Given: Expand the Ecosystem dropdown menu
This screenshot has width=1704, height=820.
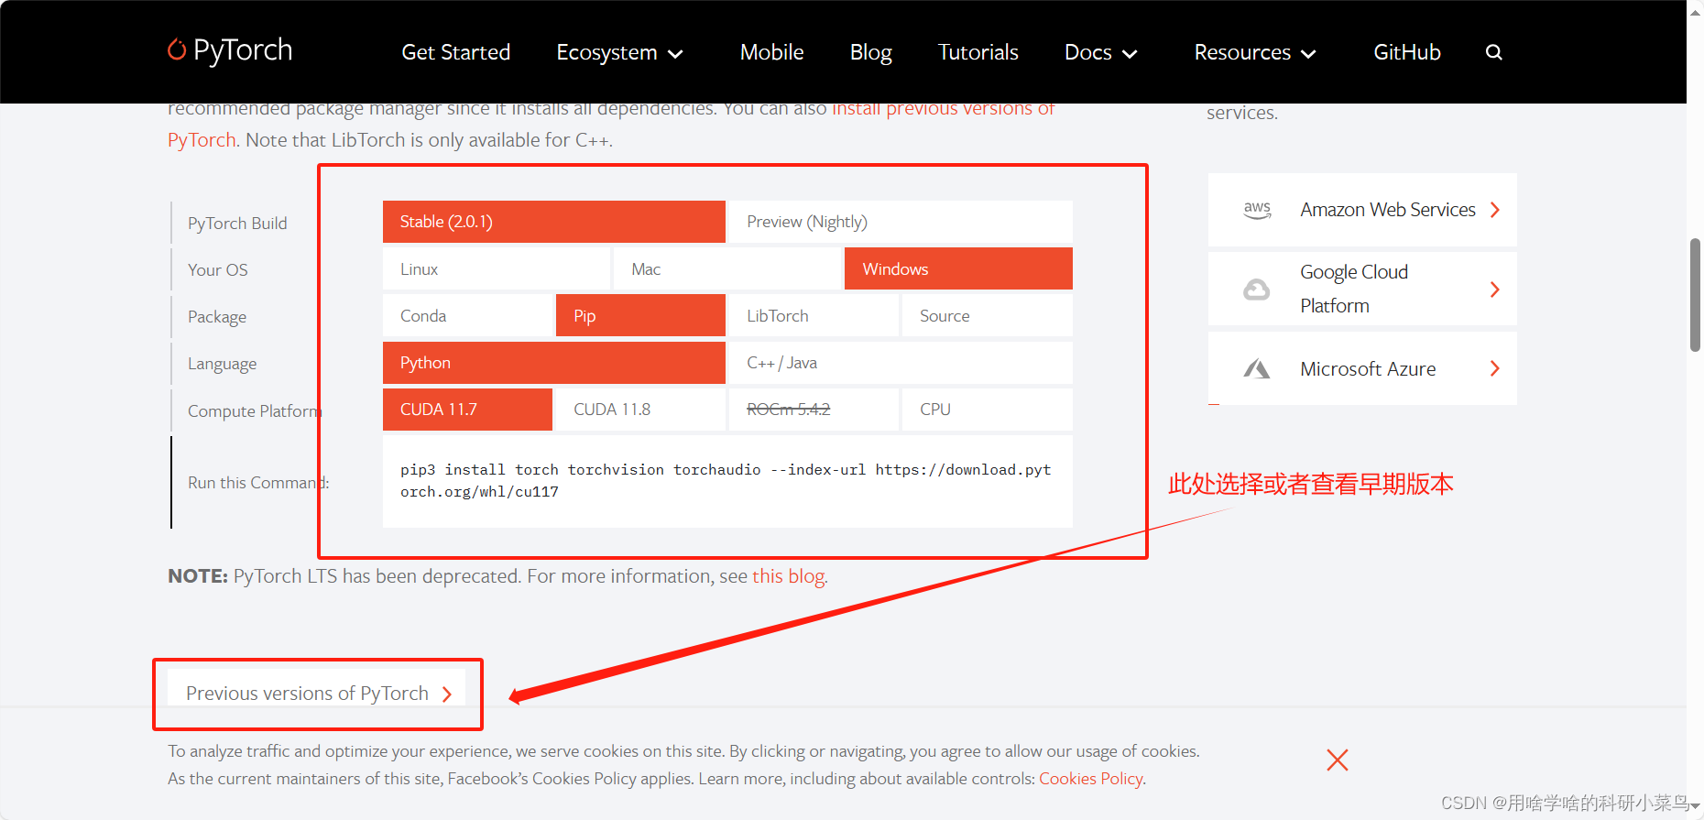Looking at the screenshot, I should (x=620, y=53).
